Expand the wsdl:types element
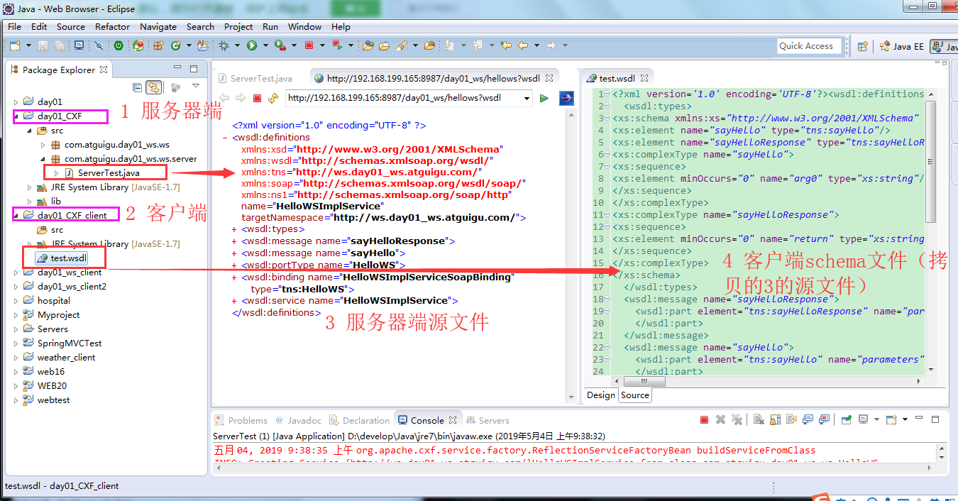The height and width of the screenshot is (501, 958). (234, 230)
